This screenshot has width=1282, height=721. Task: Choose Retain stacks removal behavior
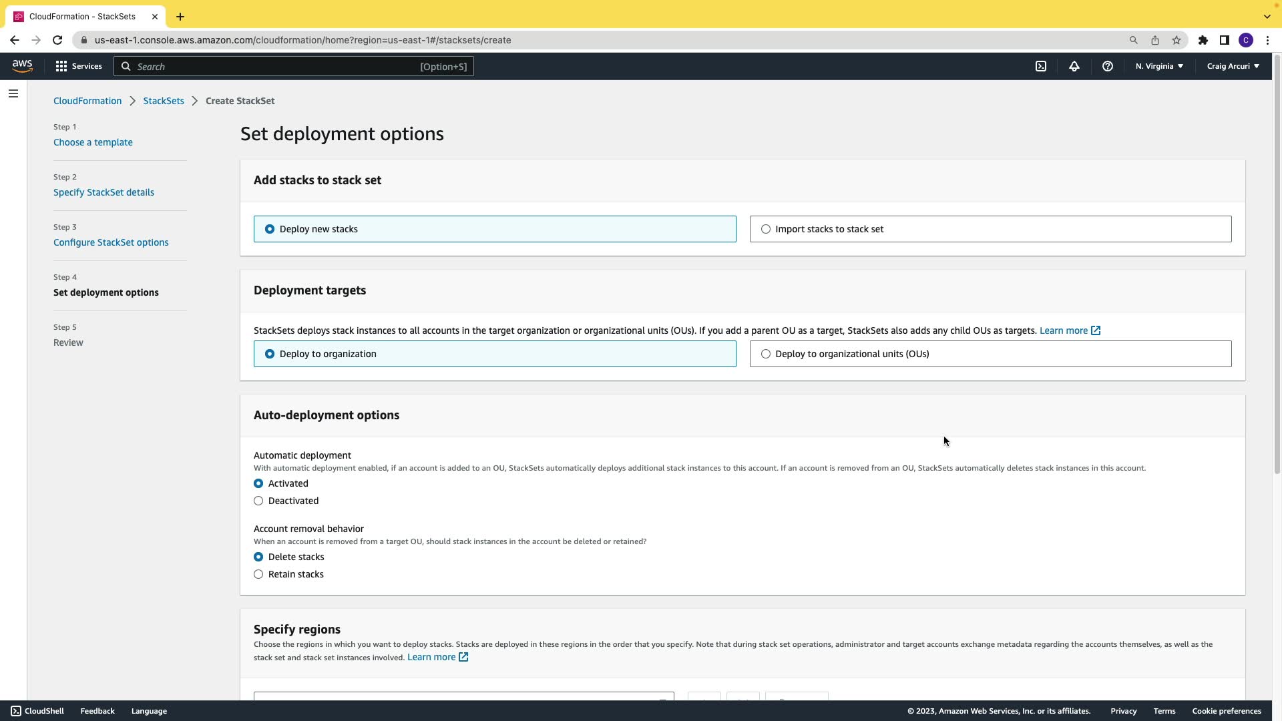tap(258, 574)
